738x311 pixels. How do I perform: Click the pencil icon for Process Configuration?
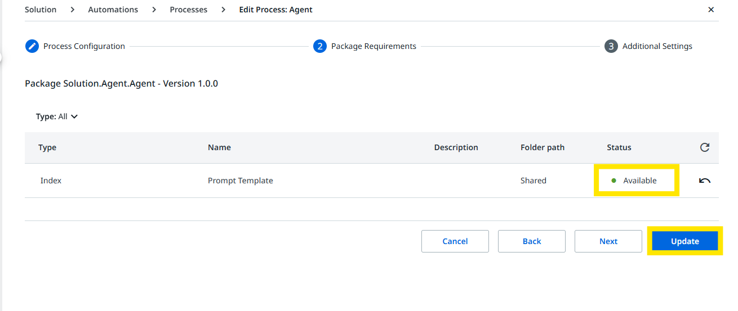[32, 46]
